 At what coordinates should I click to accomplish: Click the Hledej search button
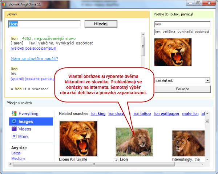(101, 24)
